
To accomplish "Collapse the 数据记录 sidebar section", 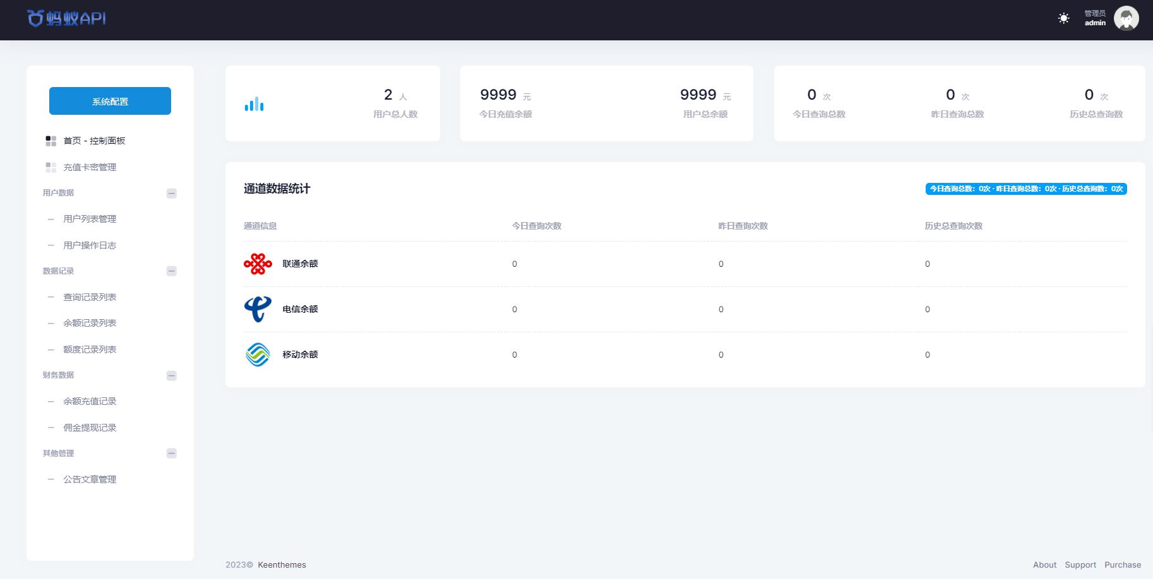I will [171, 271].
